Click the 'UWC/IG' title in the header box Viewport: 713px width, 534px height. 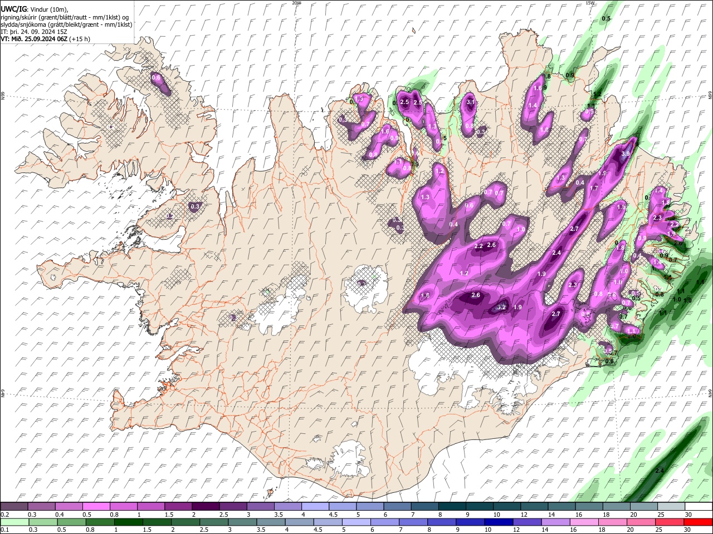[x=13, y=9]
